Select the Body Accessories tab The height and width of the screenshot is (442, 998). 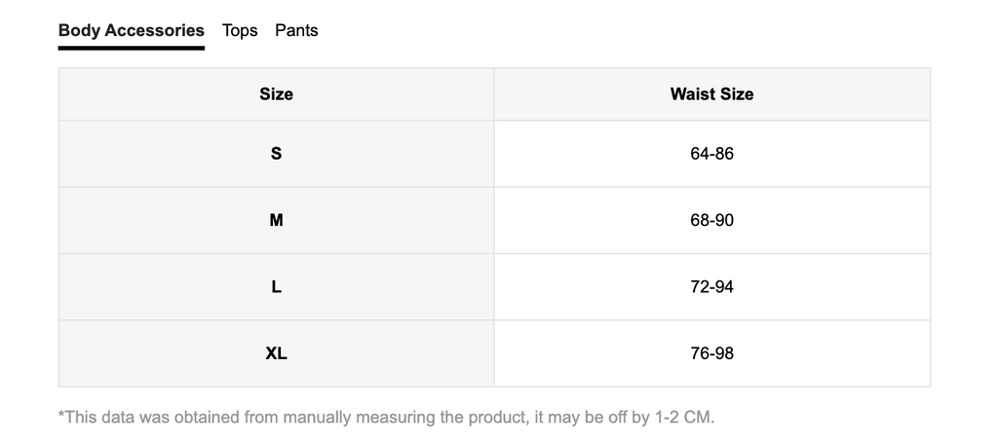(x=132, y=30)
